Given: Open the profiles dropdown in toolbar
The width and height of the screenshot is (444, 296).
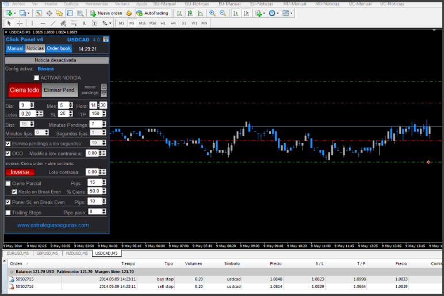Looking at the screenshot, I should point(29,13).
